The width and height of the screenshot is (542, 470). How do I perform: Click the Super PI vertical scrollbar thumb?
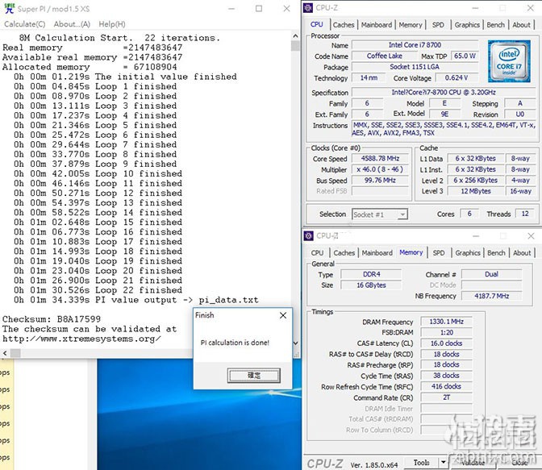coord(295,46)
